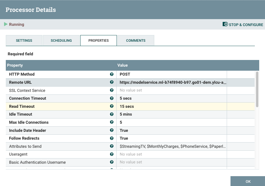Click the HTTP Method value POST

pos(125,74)
